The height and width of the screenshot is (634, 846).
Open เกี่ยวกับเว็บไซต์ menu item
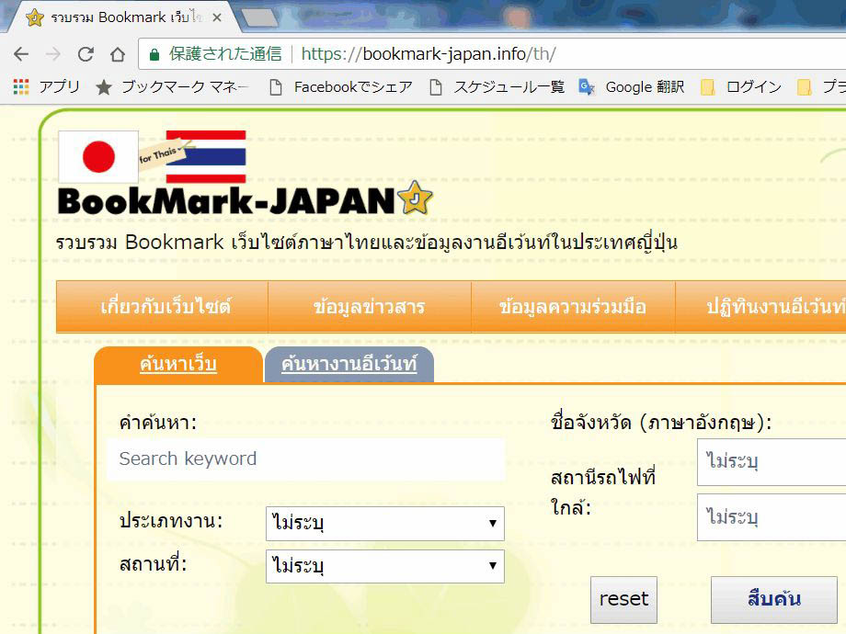[x=166, y=307]
